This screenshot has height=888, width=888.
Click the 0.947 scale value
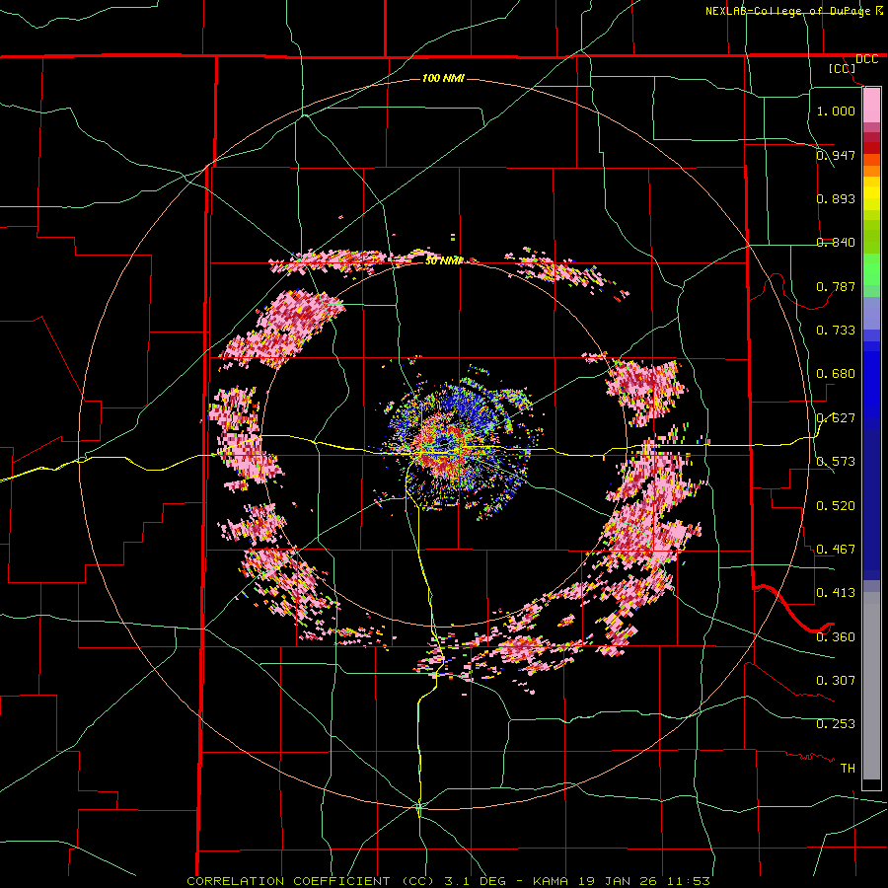836,155
